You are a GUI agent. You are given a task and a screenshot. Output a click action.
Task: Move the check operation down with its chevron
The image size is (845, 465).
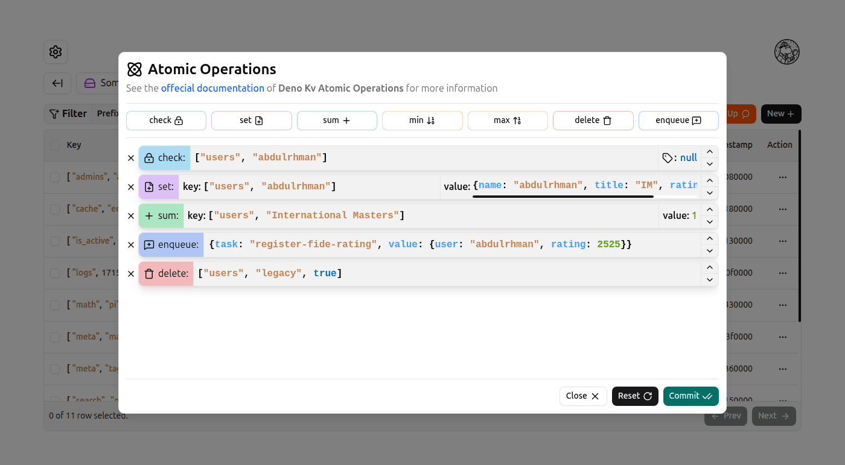tap(710, 164)
